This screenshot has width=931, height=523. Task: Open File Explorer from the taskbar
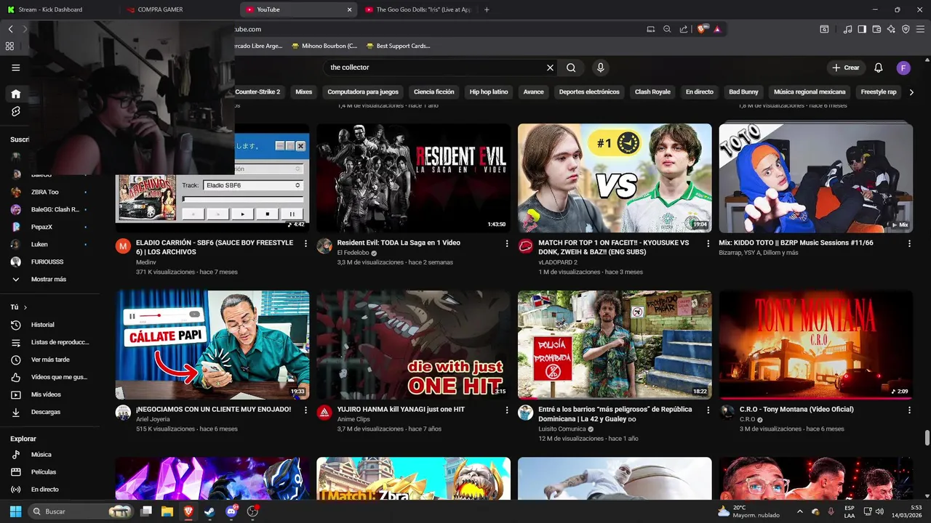[x=167, y=511]
